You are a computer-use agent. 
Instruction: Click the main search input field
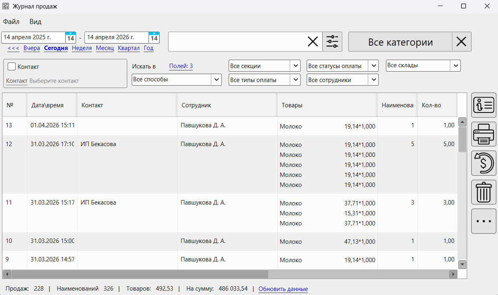(x=236, y=42)
